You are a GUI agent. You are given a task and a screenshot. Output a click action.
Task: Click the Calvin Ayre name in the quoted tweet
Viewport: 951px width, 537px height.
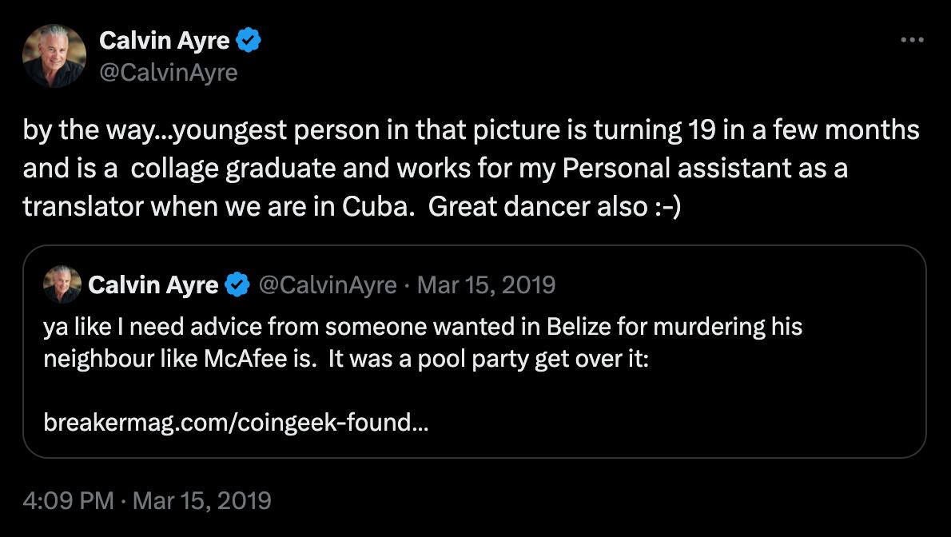point(153,284)
